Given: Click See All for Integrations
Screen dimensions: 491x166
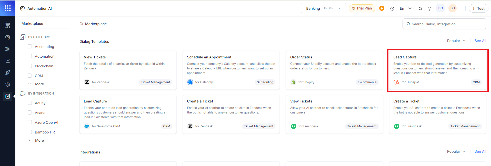Looking at the screenshot, I should coord(480,151).
